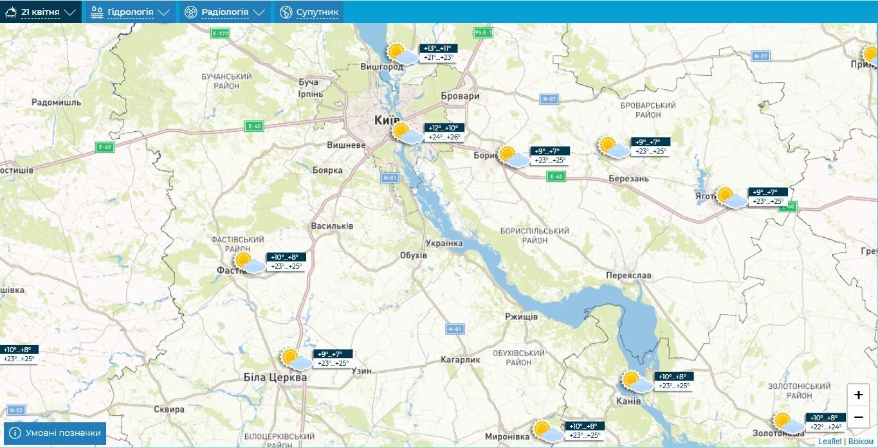The image size is (878, 448).
Task: Click the Zolotonosha weather icon
Action: pos(789,423)
